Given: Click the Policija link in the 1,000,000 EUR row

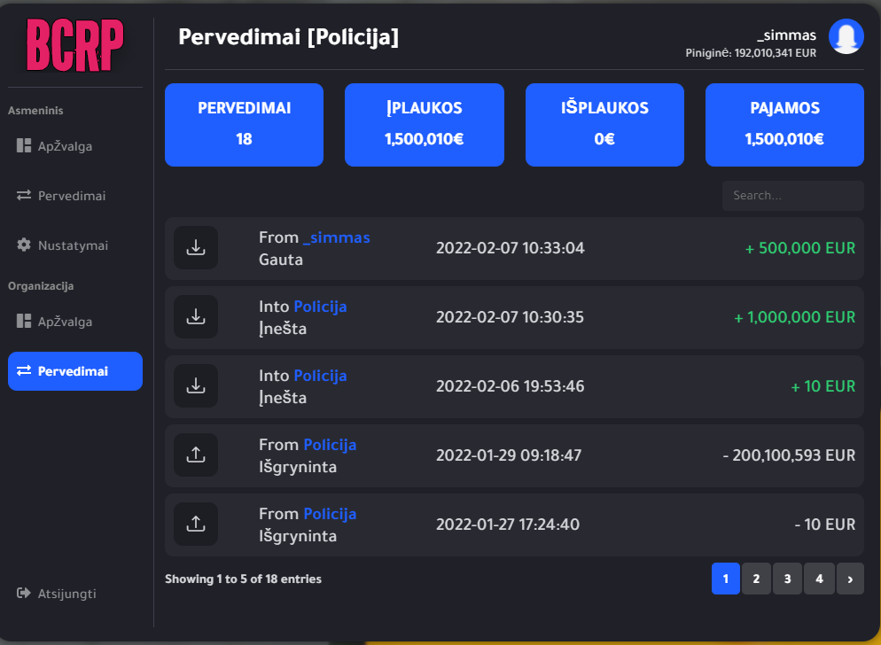Looking at the screenshot, I should click(x=320, y=307).
